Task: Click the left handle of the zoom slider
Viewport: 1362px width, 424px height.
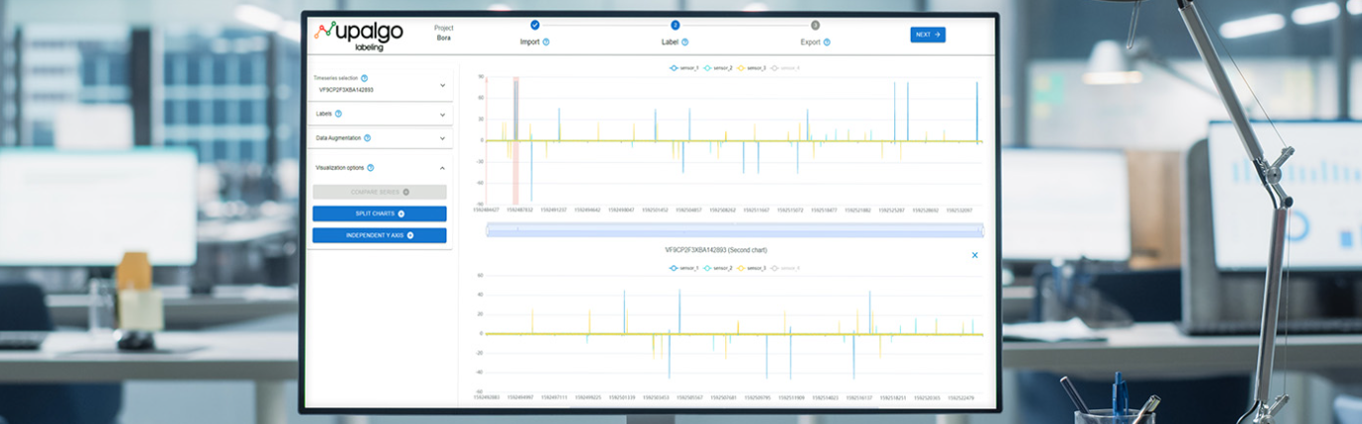Action: (x=487, y=230)
